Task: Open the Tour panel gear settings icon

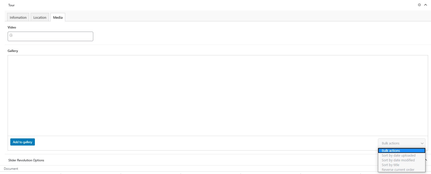Action: pos(419,5)
